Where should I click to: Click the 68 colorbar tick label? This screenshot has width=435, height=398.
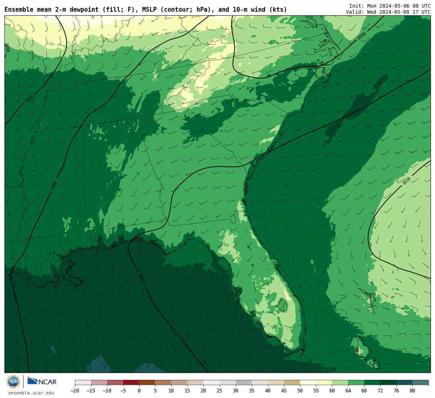pos(364,390)
